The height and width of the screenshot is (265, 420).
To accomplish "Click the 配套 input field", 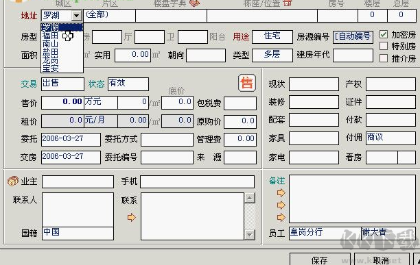I will (314, 120).
